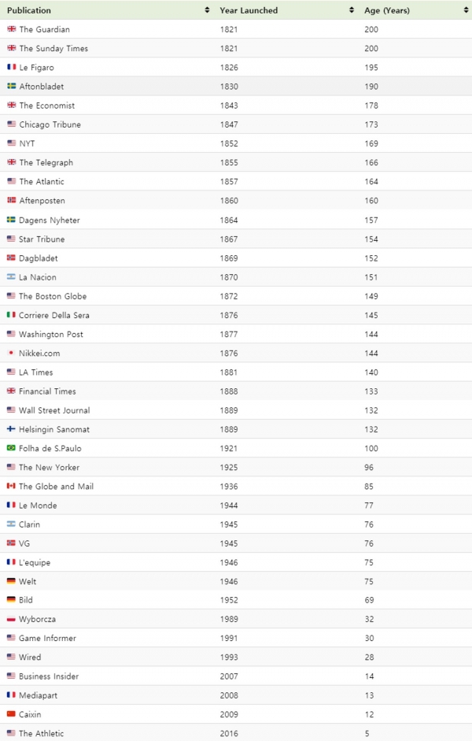This screenshot has height=741, width=472.
Task: Click the Japanese flag next to Nikkei.com
Action: click(x=11, y=353)
